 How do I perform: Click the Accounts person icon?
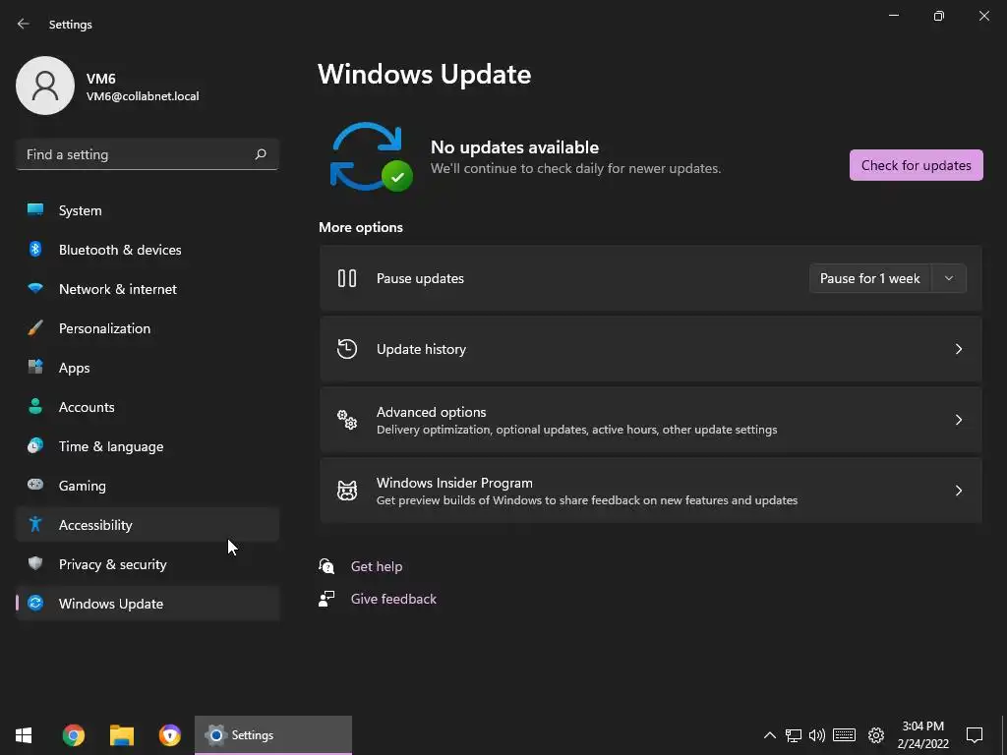35,406
